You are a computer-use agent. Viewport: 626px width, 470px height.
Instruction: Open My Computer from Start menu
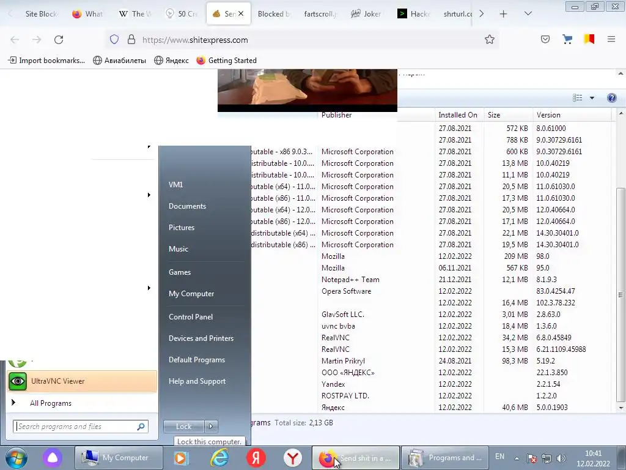coord(191,293)
